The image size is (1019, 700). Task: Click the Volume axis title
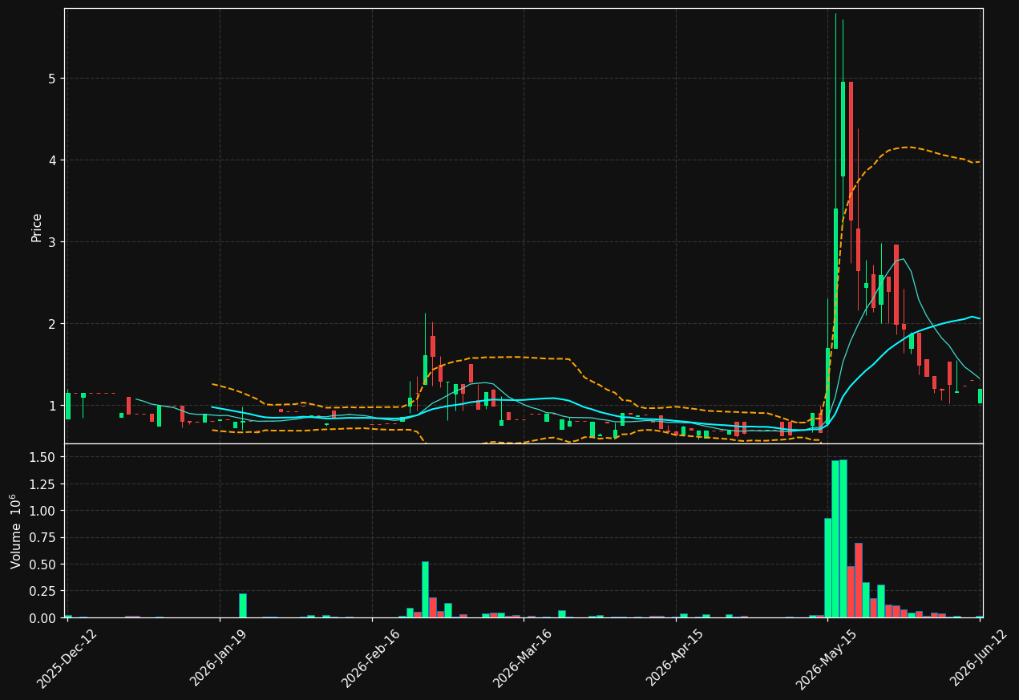pyautogui.click(x=16, y=531)
